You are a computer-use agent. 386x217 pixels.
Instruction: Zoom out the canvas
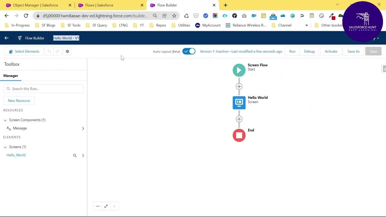tap(98, 206)
